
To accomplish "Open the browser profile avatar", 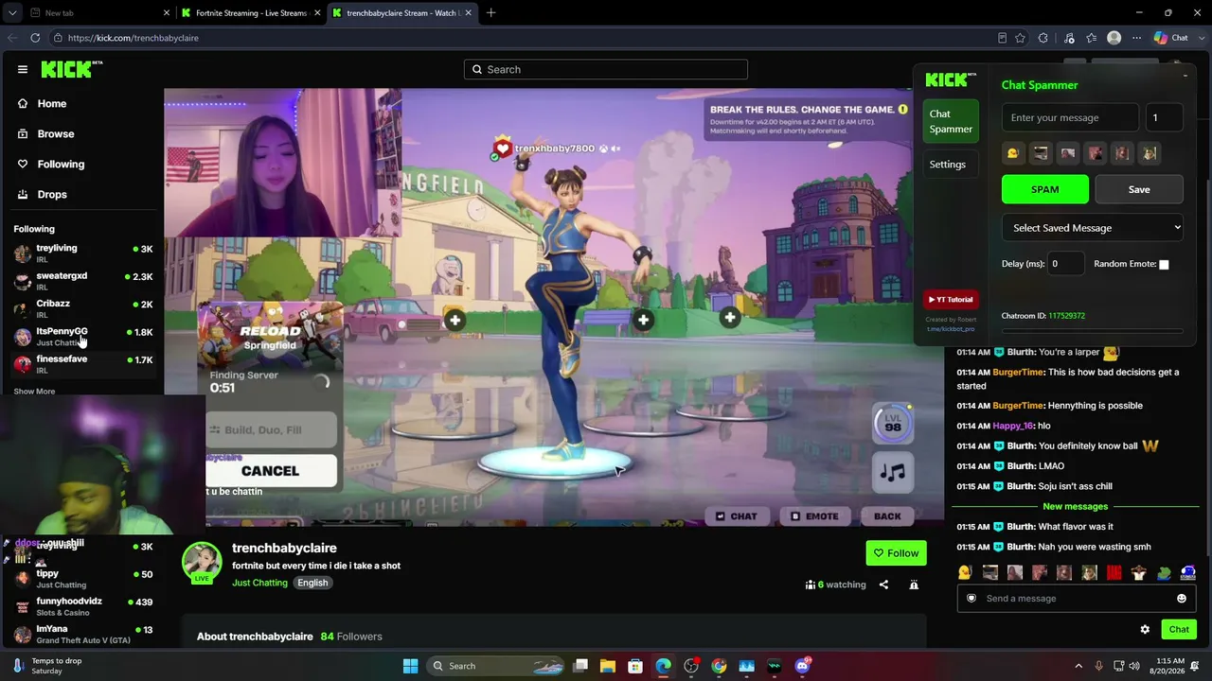I will (1114, 38).
